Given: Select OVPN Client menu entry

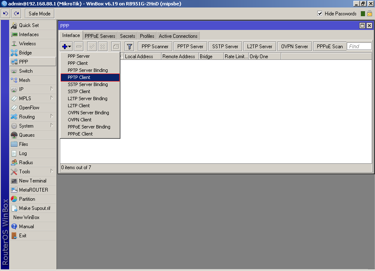Looking at the screenshot, I should (90, 120).
